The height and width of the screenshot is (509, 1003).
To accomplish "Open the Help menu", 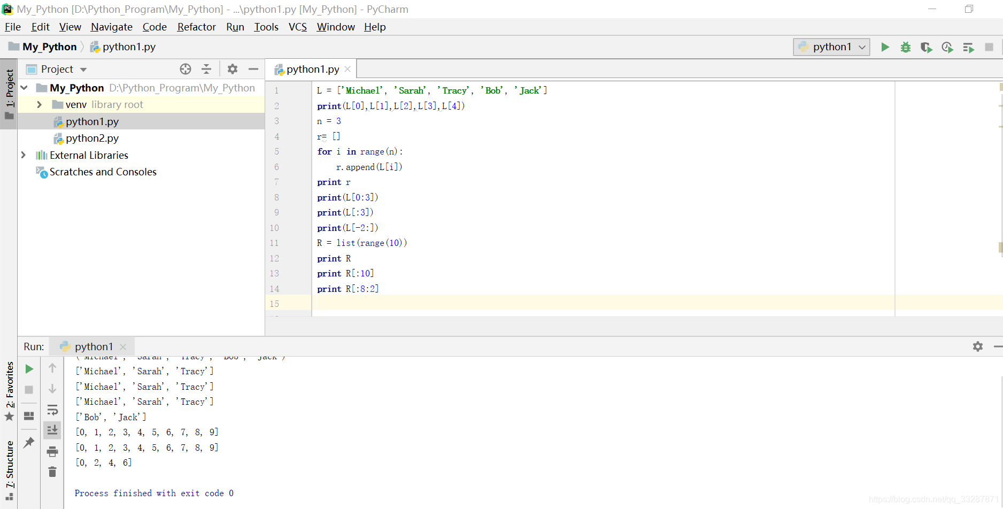I will [375, 27].
